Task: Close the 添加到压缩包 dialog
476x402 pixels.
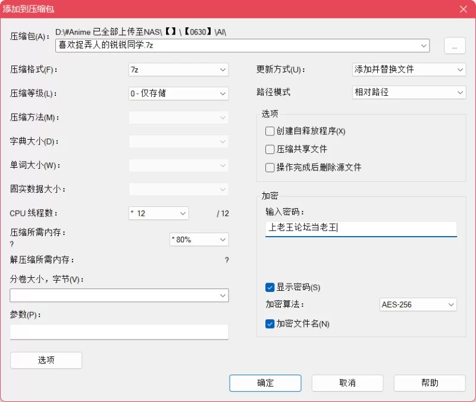Action: (x=464, y=9)
